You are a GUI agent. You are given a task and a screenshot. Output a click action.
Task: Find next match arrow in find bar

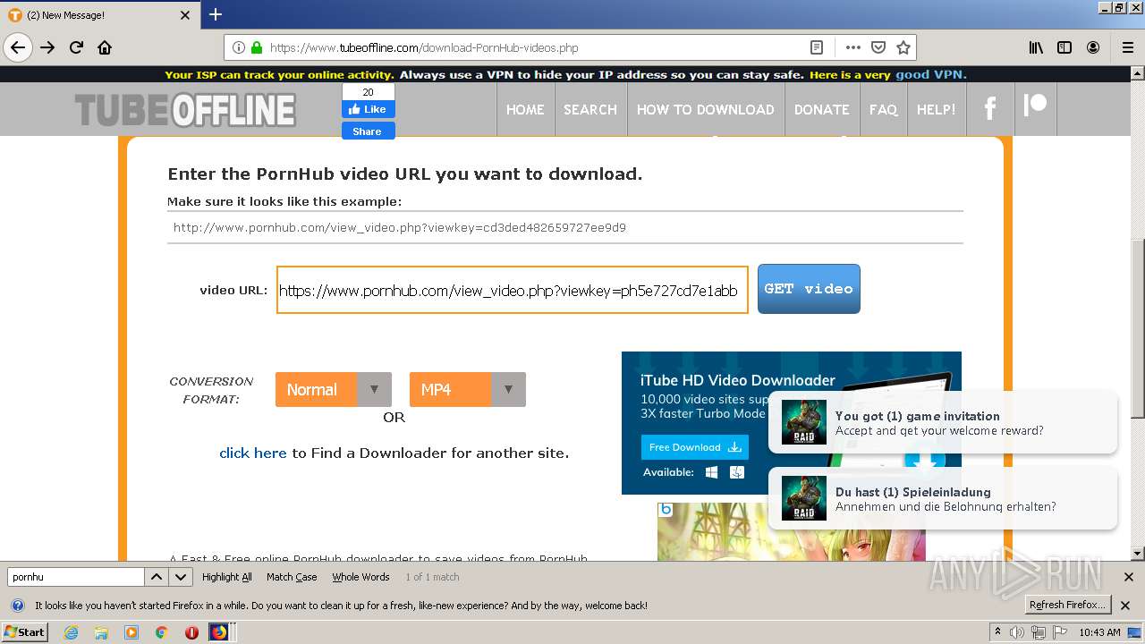coord(181,577)
